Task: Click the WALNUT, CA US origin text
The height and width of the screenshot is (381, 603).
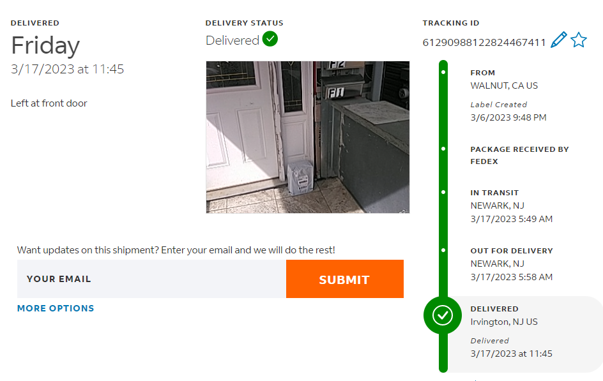Action: coord(504,86)
